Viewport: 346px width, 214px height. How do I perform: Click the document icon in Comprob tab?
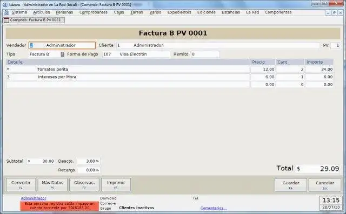pyautogui.click(x=6, y=20)
